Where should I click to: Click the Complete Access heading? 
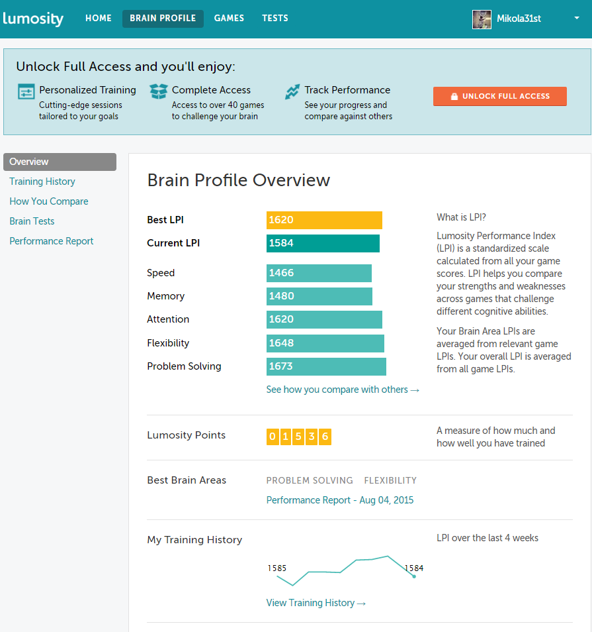(x=211, y=90)
